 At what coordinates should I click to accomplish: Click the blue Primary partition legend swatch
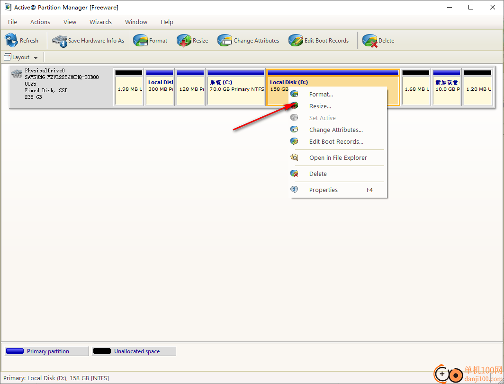(15, 351)
